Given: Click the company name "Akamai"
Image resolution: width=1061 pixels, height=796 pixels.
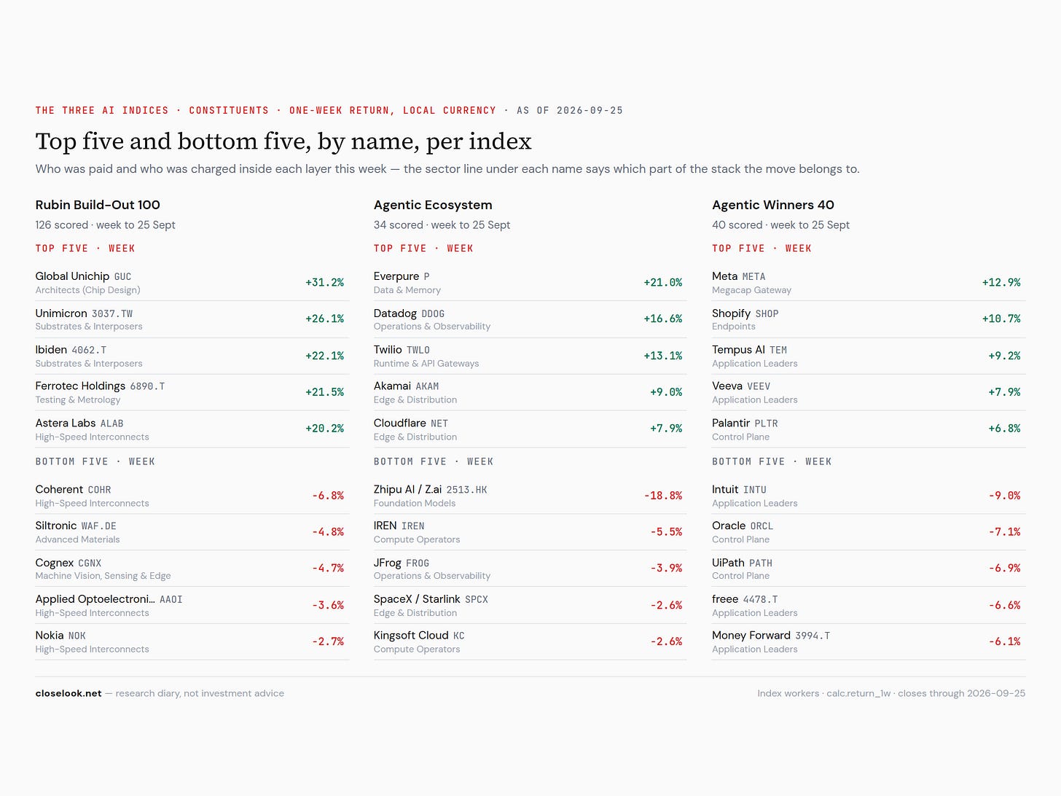Looking at the screenshot, I should 392,386.
